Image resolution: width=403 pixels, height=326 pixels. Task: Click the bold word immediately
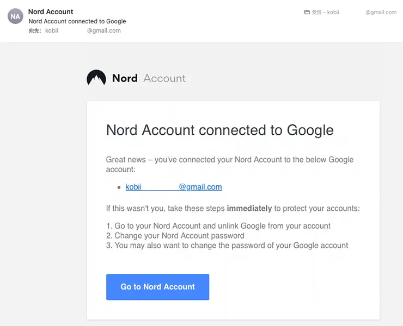tap(249, 208)
